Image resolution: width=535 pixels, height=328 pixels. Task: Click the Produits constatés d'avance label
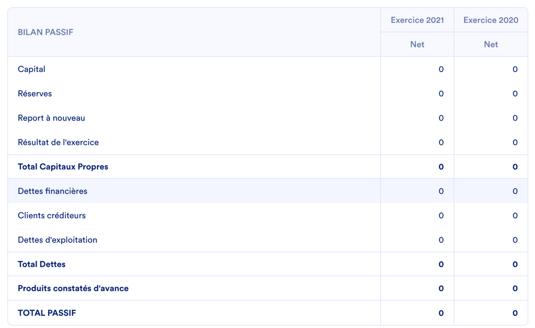73,288
